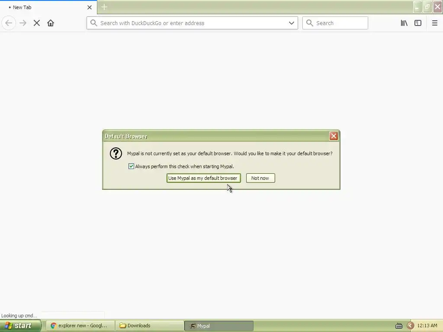This screenshot has width=443, height=332.
Task: Minimize the Mypal browser window
Action: [x=417, y=7]
